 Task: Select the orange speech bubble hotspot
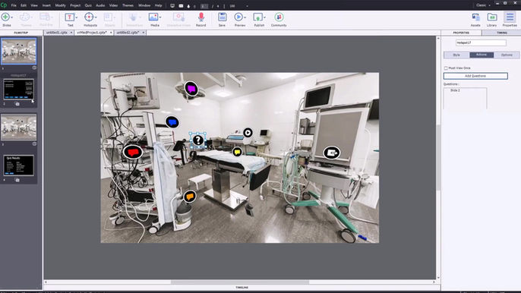click(x=190, y=197)
